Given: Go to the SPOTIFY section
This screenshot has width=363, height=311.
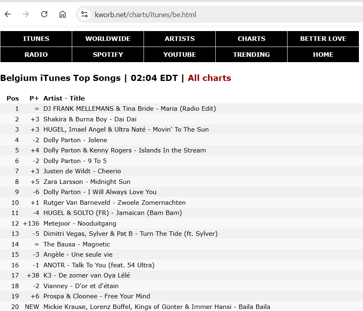Looking at the screenshot, I should 108,54.
